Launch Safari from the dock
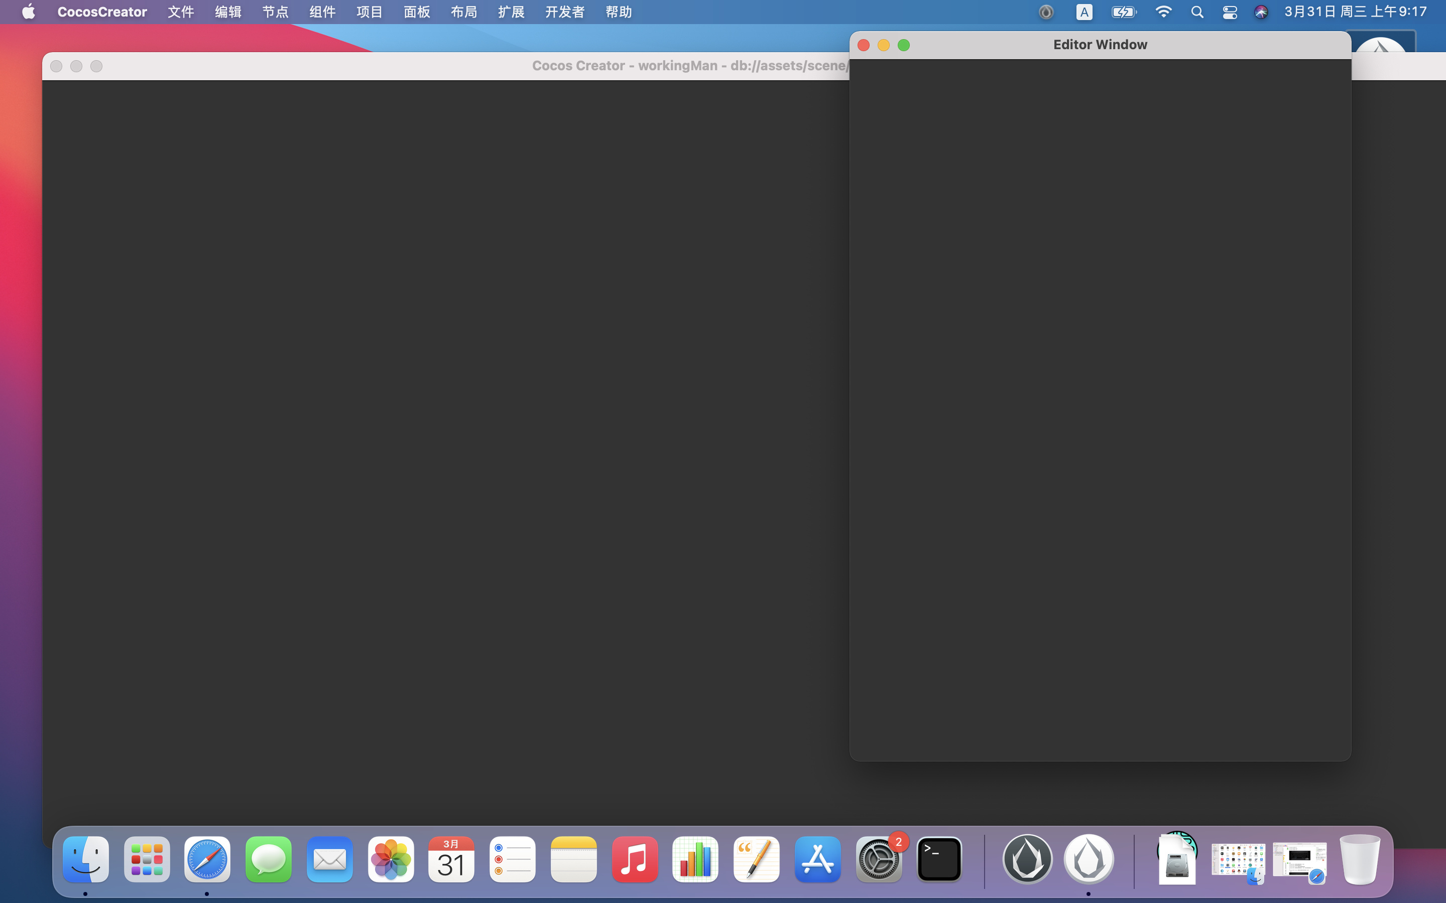The width and height of the screenshot is (1446, 903). (x=207, y=859)
